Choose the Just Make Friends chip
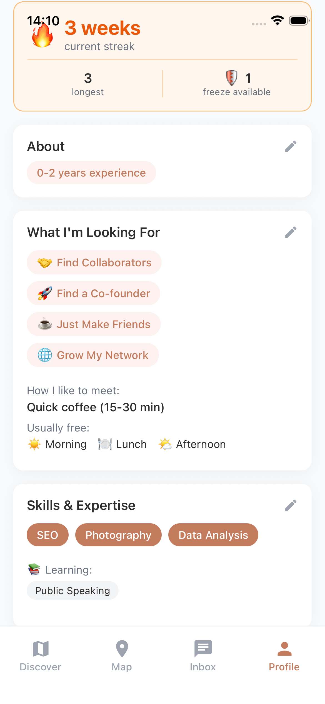The image size is (325, 704). click(94, 324)
